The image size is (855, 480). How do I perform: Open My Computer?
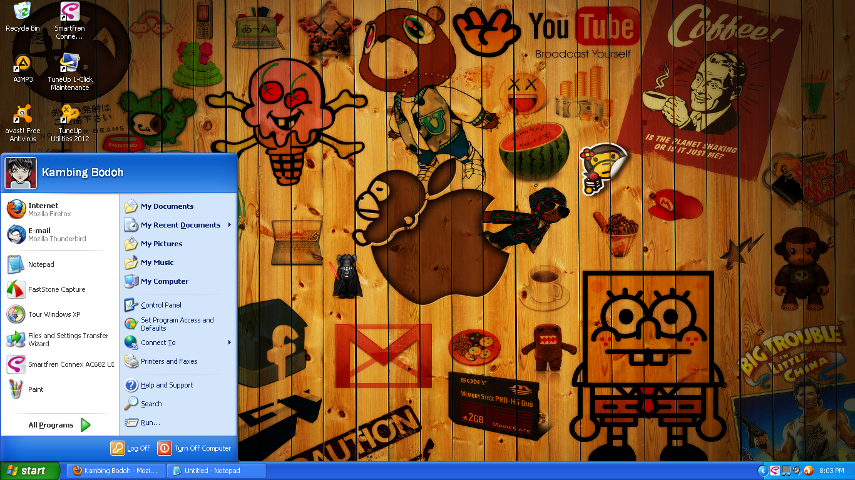tap(178, 281)
